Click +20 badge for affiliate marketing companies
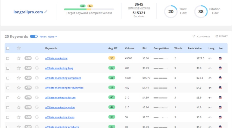 pos(28,78)
